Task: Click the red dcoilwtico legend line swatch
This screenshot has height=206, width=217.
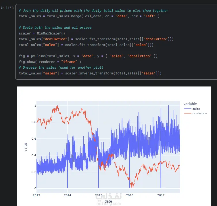Action: pos(188,113)
